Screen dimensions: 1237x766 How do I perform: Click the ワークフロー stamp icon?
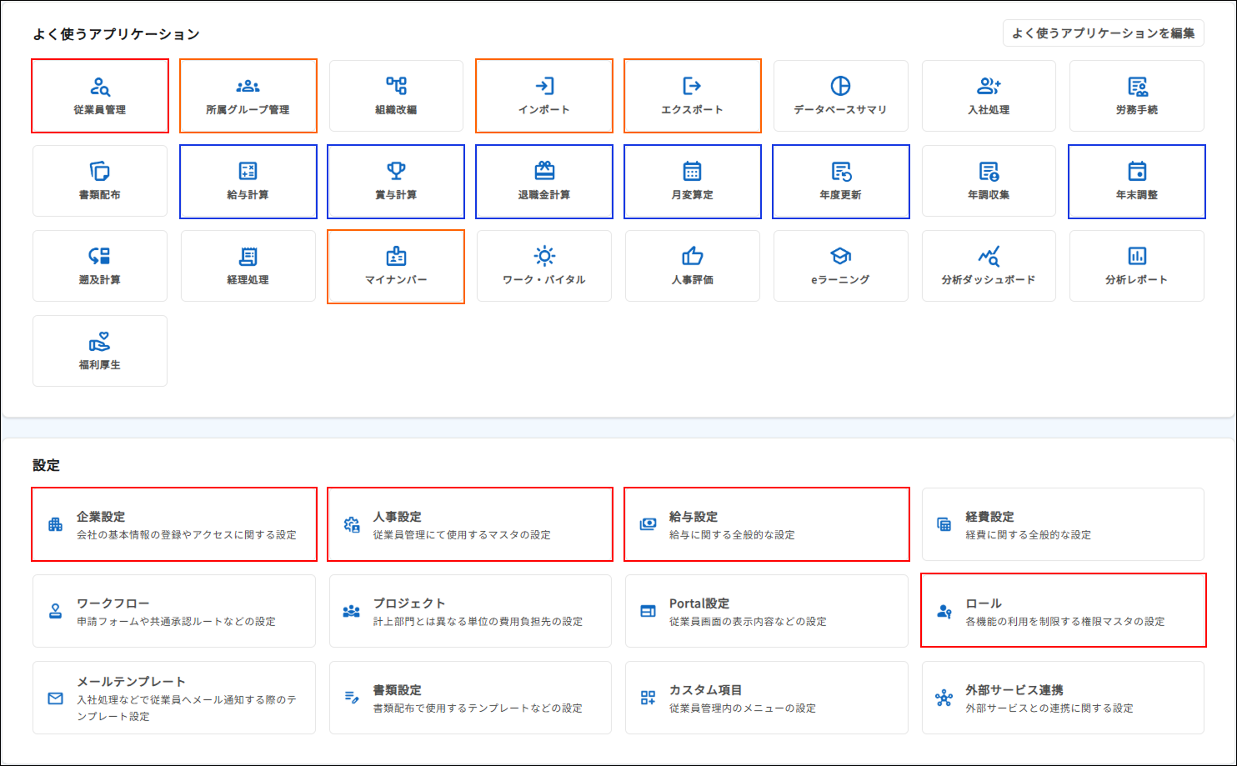55,611
